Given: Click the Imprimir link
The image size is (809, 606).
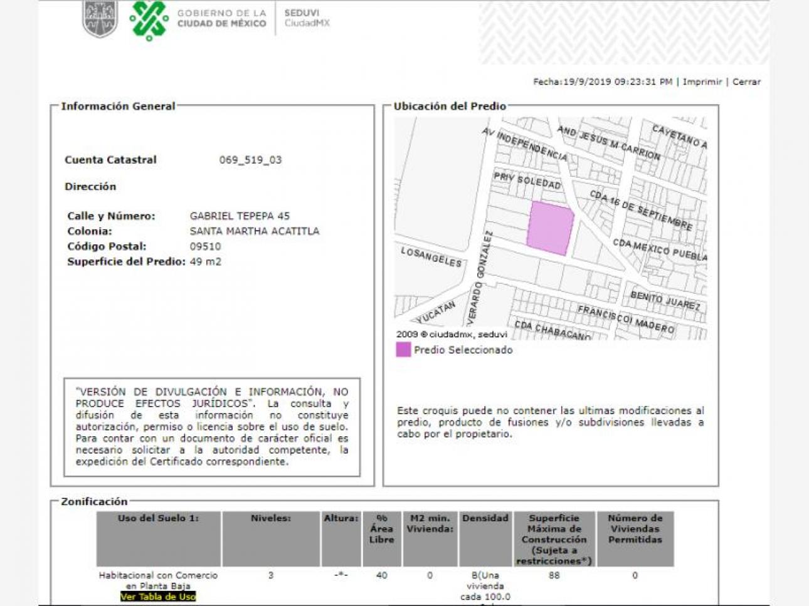Looking at the screenshot, I should coord(702,81).
